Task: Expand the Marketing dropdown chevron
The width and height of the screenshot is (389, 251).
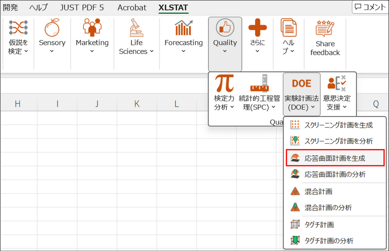Action: 92,51
